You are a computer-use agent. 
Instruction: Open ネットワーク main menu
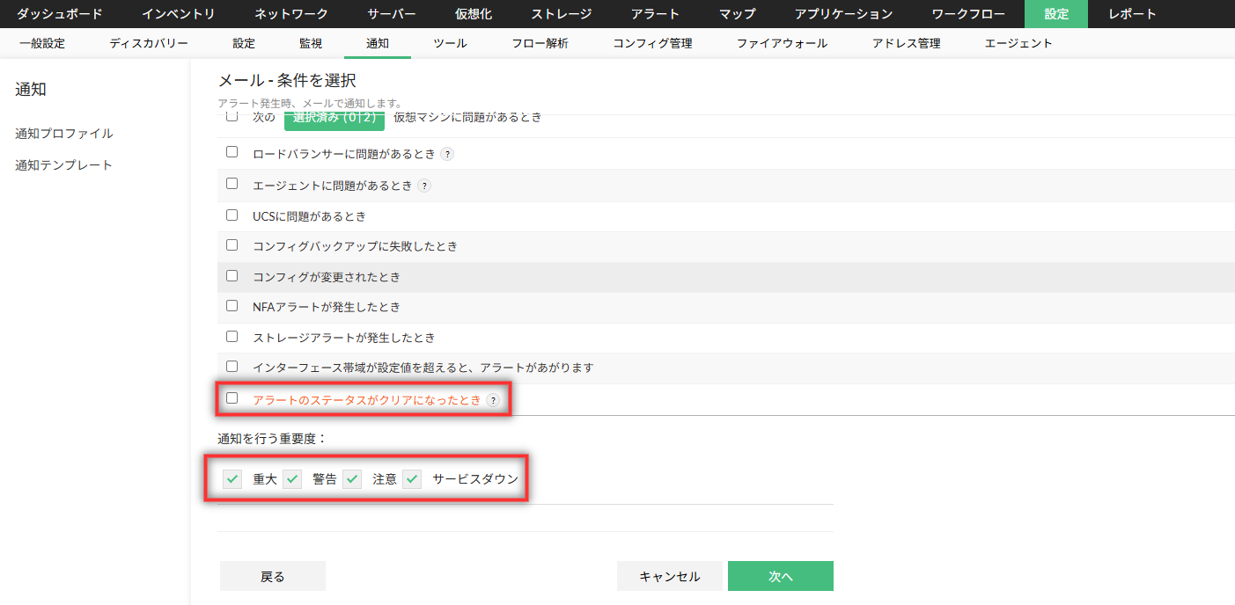pyautogui.click(x=291, y=14)
